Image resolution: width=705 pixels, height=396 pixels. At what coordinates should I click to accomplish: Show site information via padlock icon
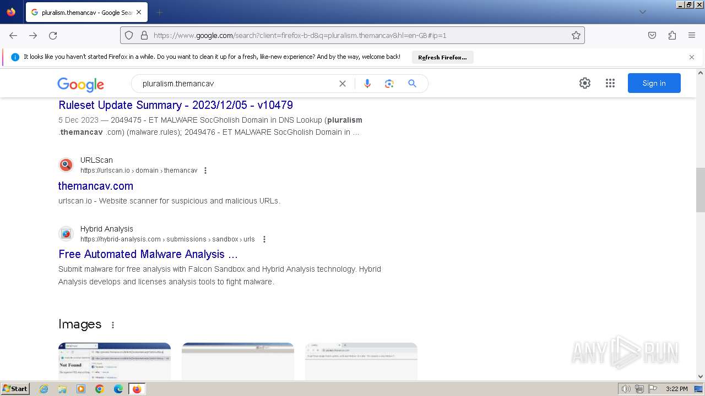(144, 35)
